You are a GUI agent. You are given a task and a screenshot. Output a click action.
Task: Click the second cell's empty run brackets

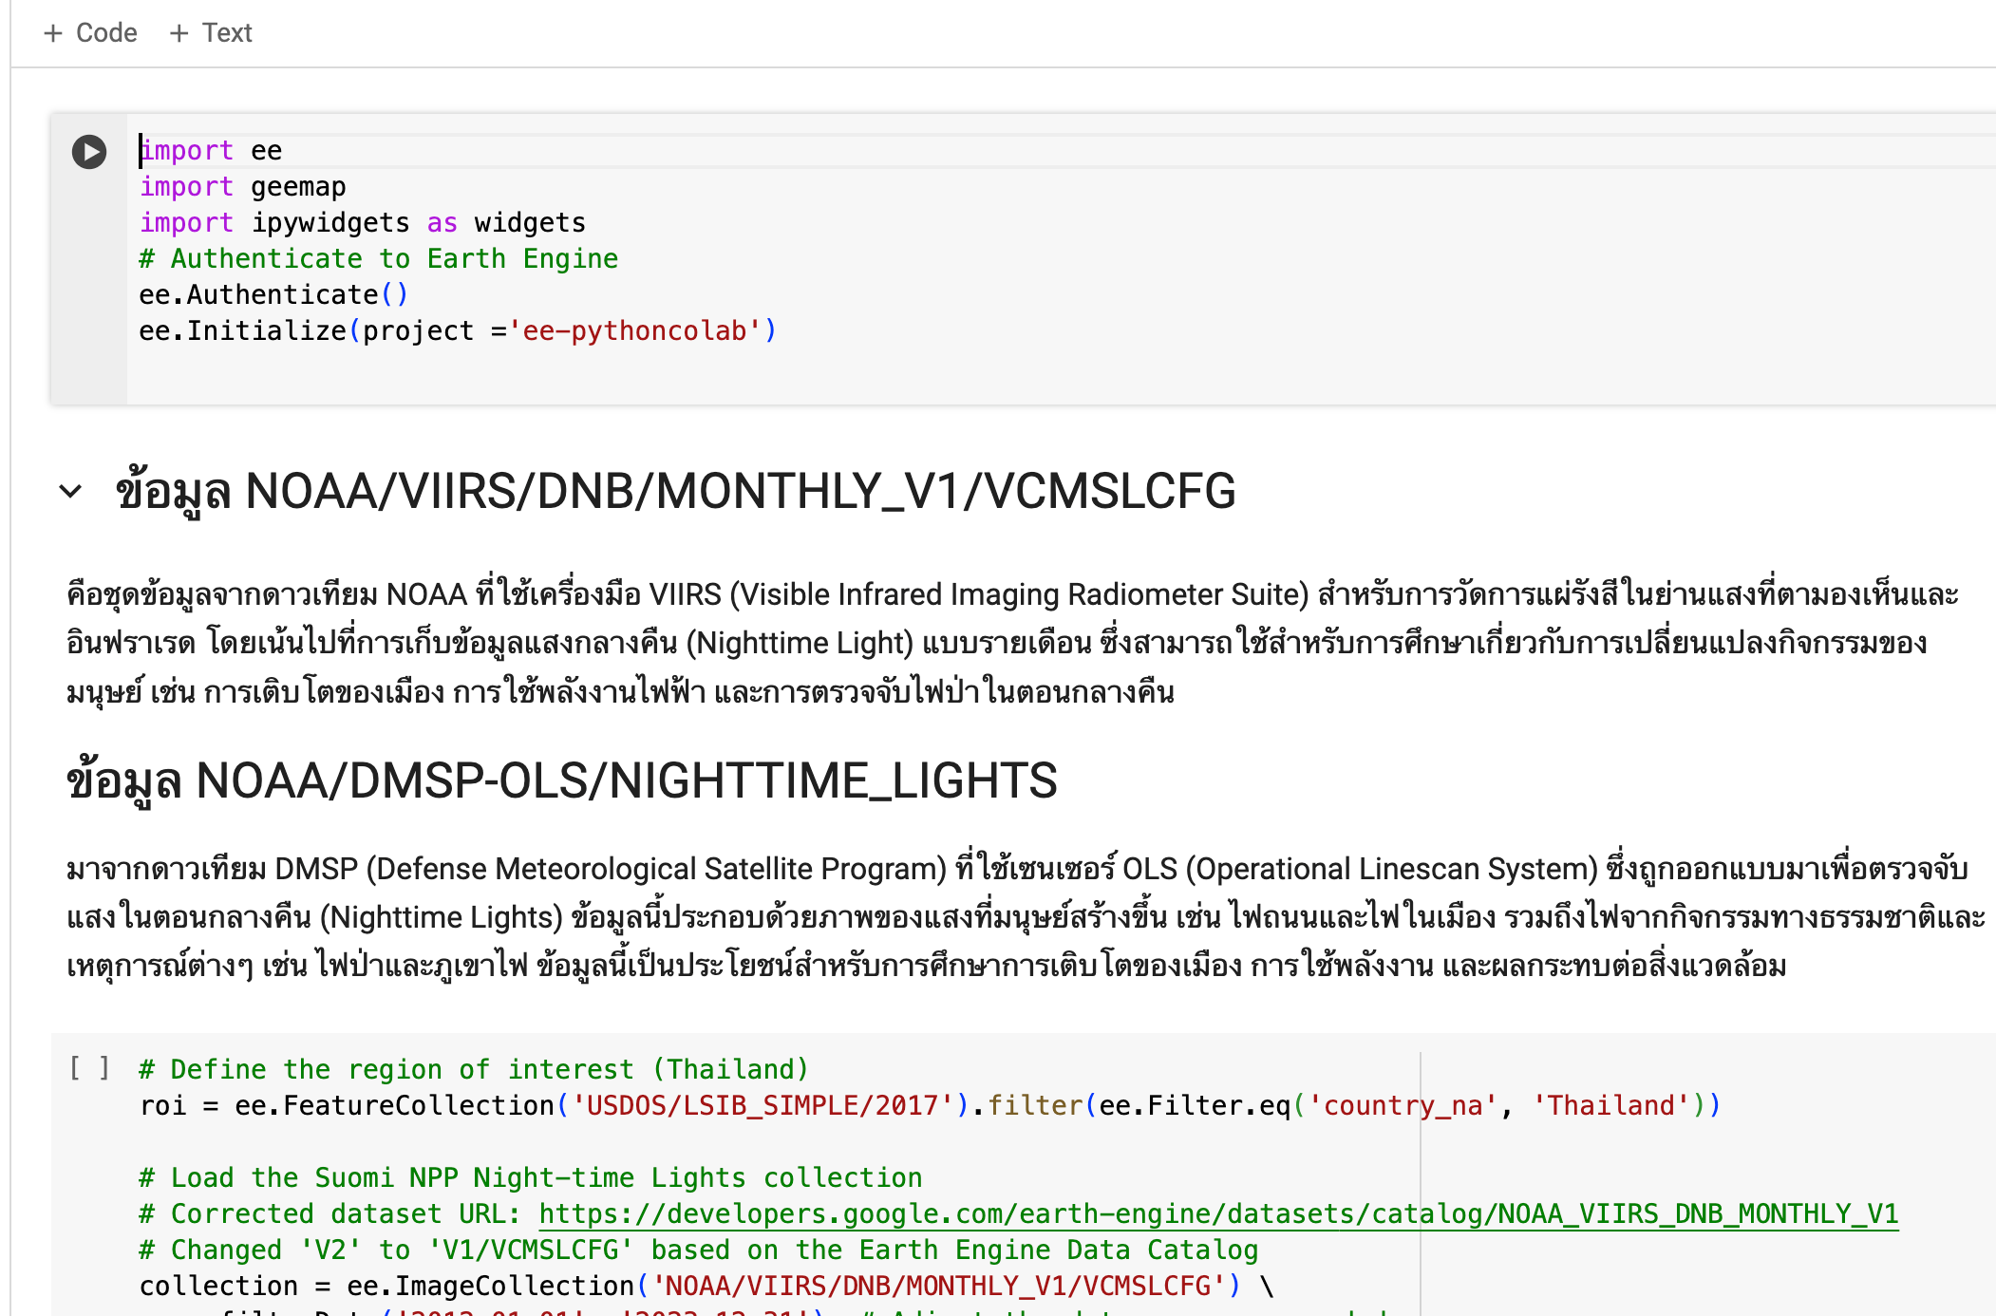[89, 1068]
